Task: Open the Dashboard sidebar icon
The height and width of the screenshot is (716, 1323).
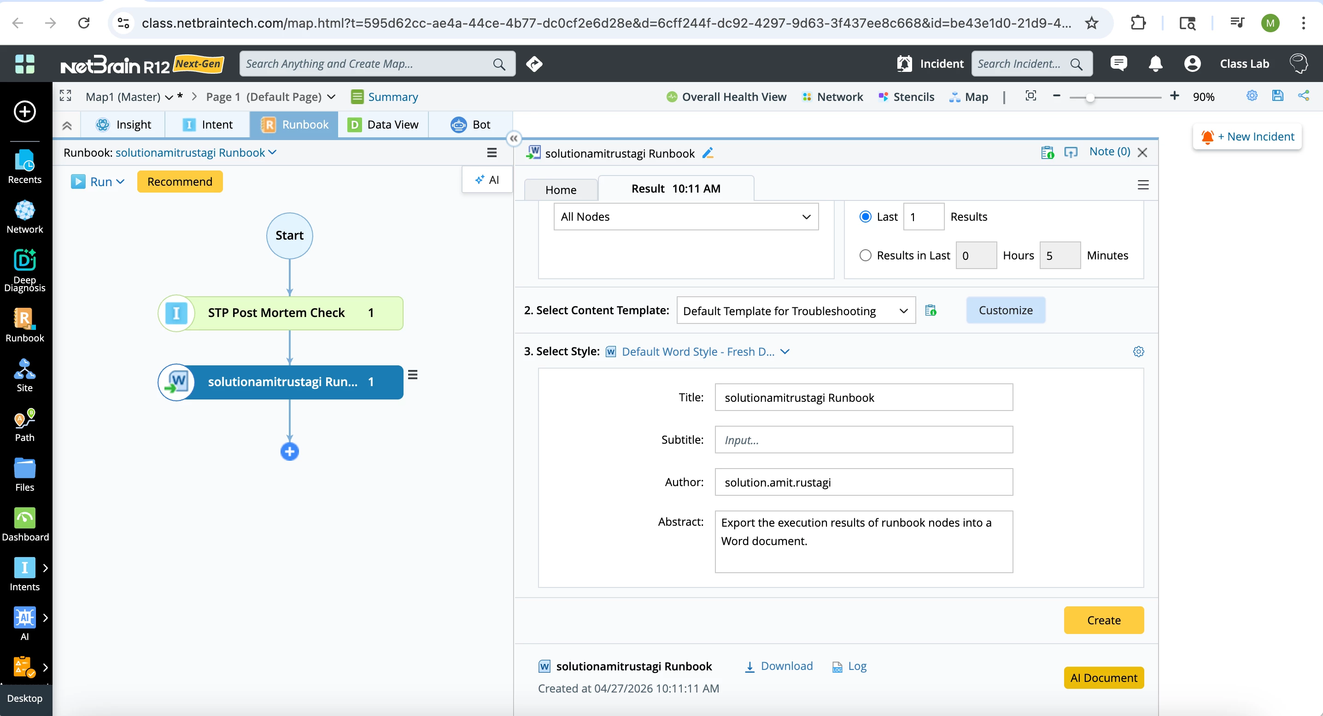Action: pos(25,524)
